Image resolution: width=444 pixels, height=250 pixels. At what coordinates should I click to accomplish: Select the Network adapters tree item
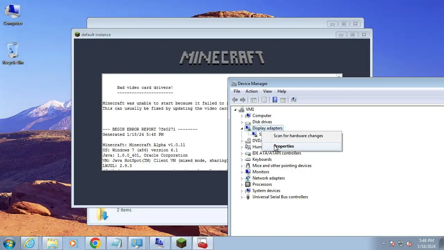click(x=268, y=178)
